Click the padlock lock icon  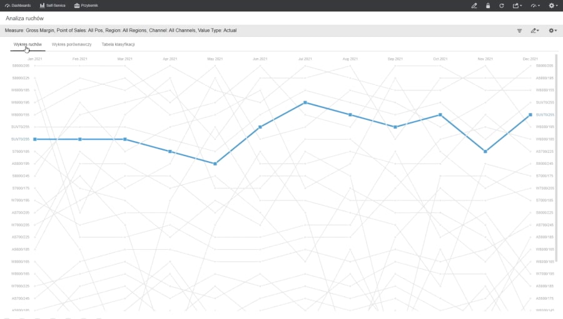[488, 6]
